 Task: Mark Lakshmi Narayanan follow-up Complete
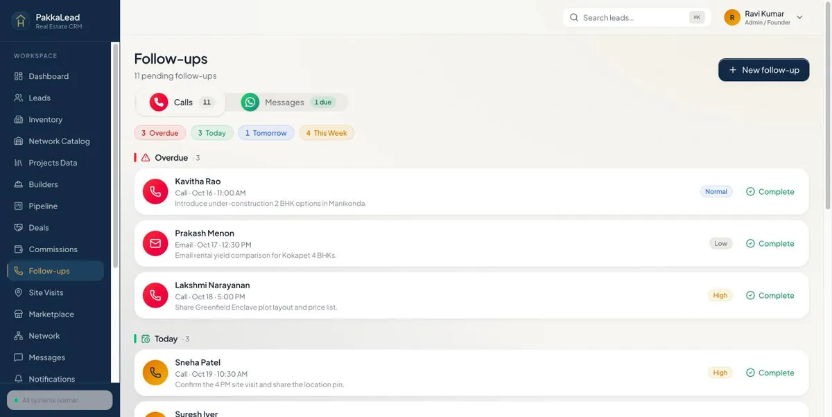pyautogui.click(x=770, y=296)
